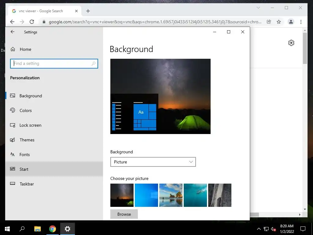Switch to Chrome from taskbar
Viewport: 313px width, 235px height.
(53, 229)
